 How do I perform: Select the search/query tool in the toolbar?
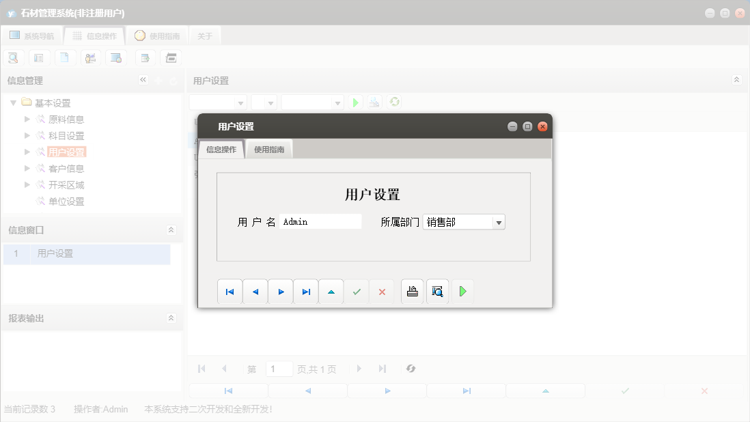point(13,57)
